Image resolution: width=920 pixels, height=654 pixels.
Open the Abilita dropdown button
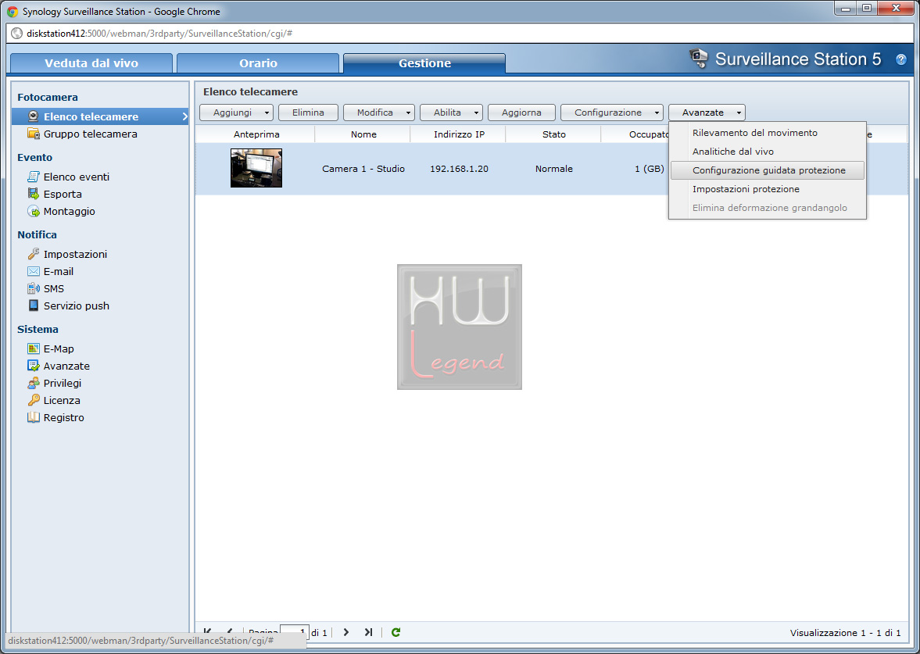point(451,112)
